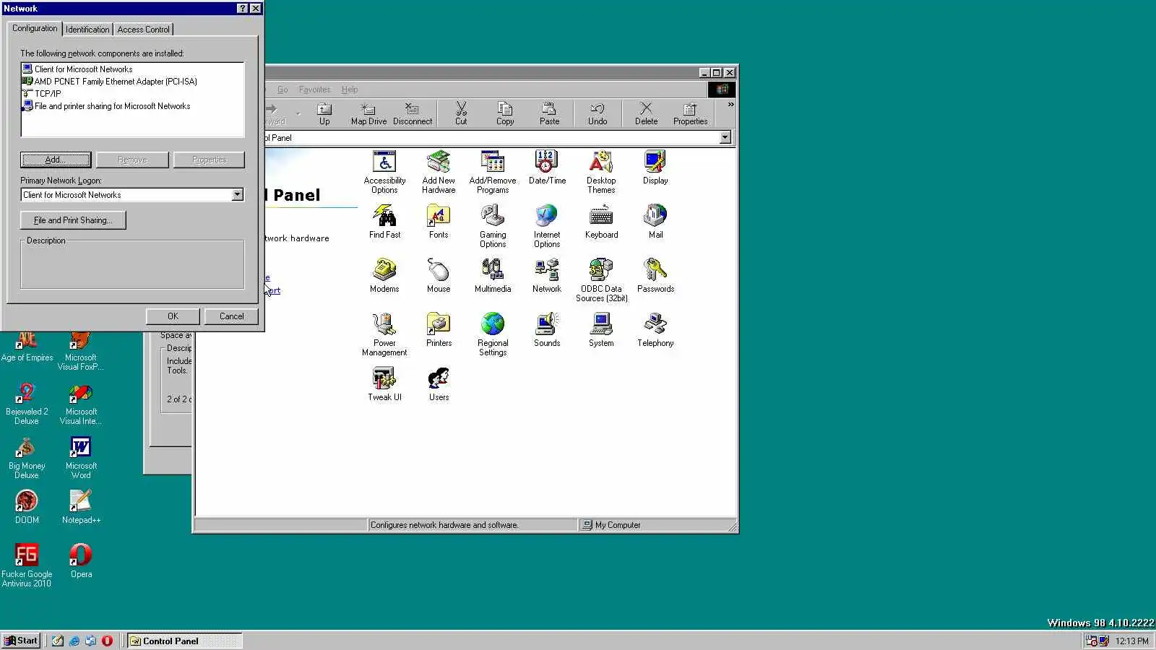Expand the Primary Network Logon dropdown
This screenshot has height=650, width=1156.
pos(237,195)
